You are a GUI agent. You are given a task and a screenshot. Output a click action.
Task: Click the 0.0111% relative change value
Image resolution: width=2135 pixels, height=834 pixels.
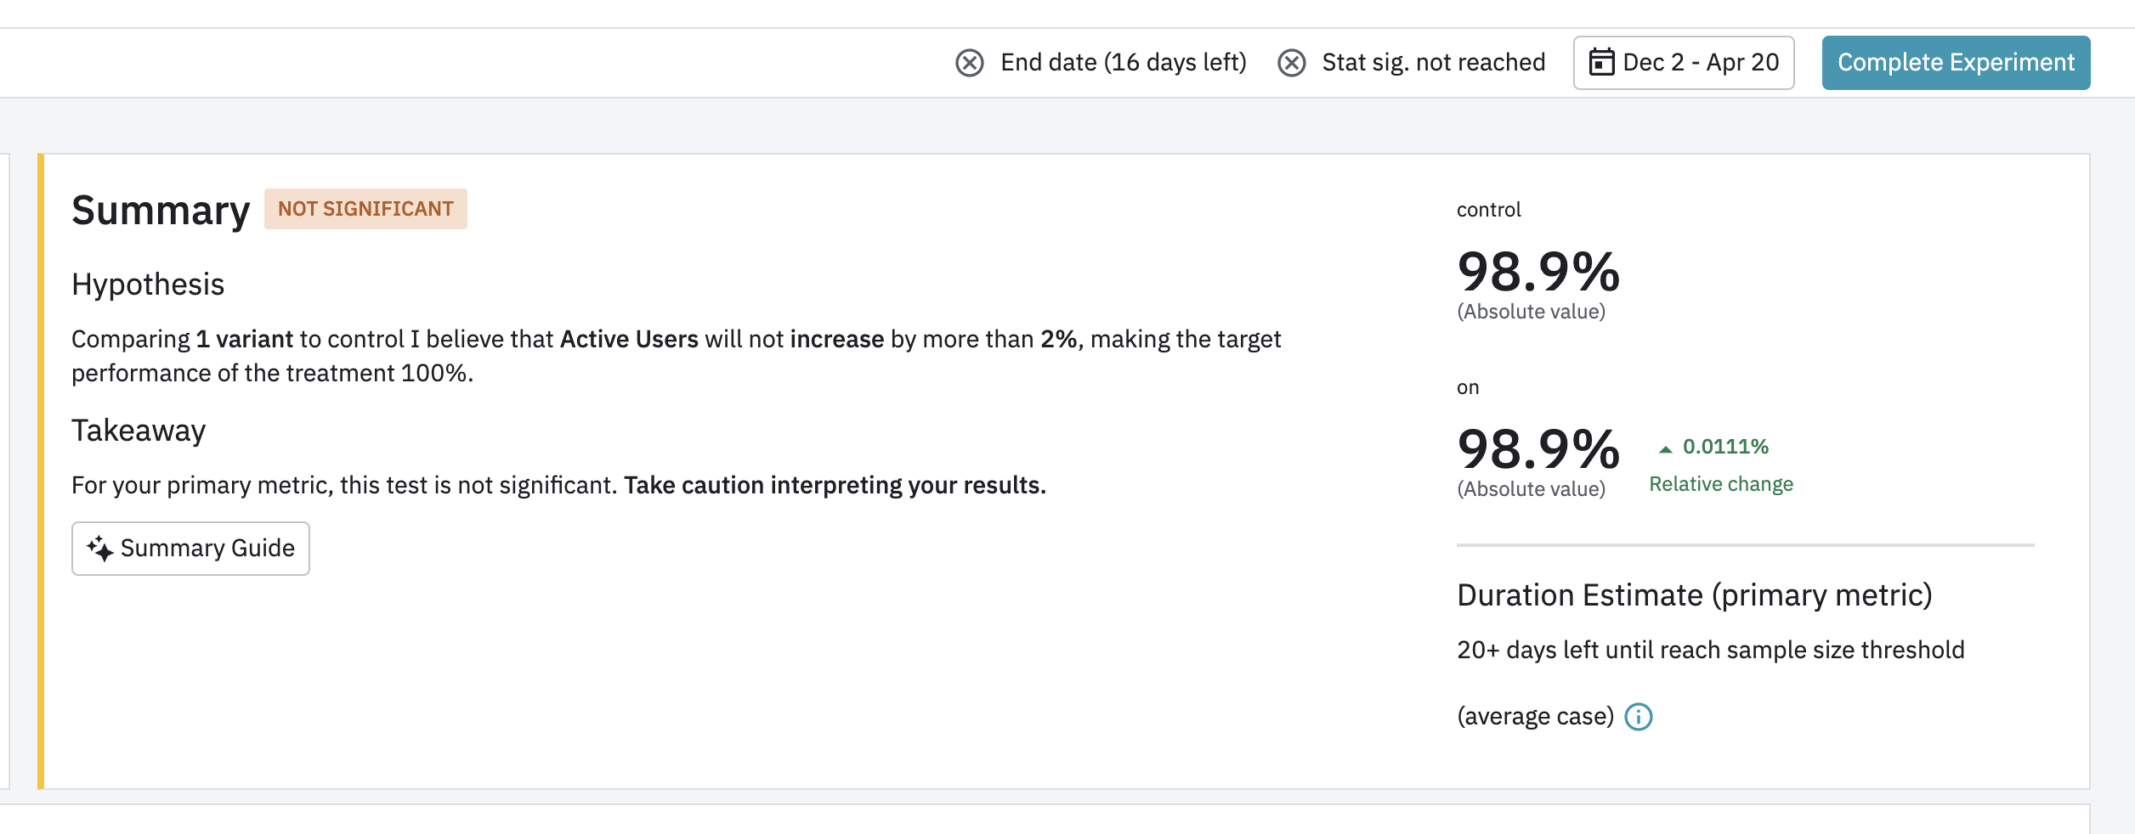1724,447
